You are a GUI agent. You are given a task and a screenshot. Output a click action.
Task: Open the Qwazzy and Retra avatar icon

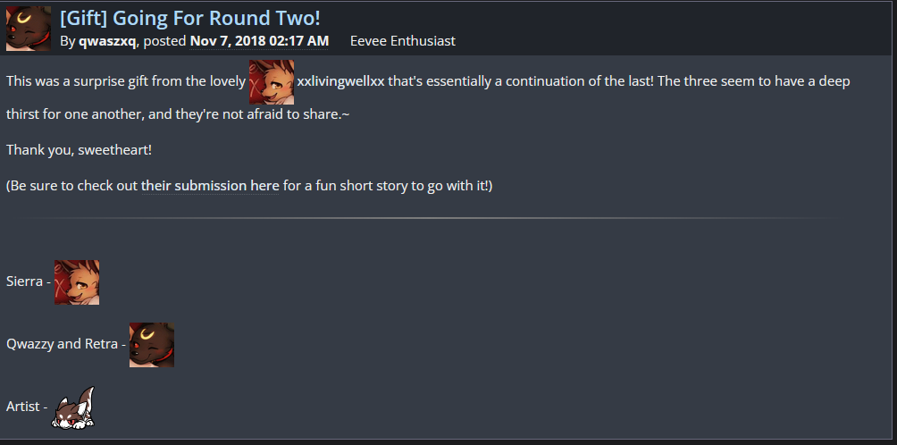[152, 345]
